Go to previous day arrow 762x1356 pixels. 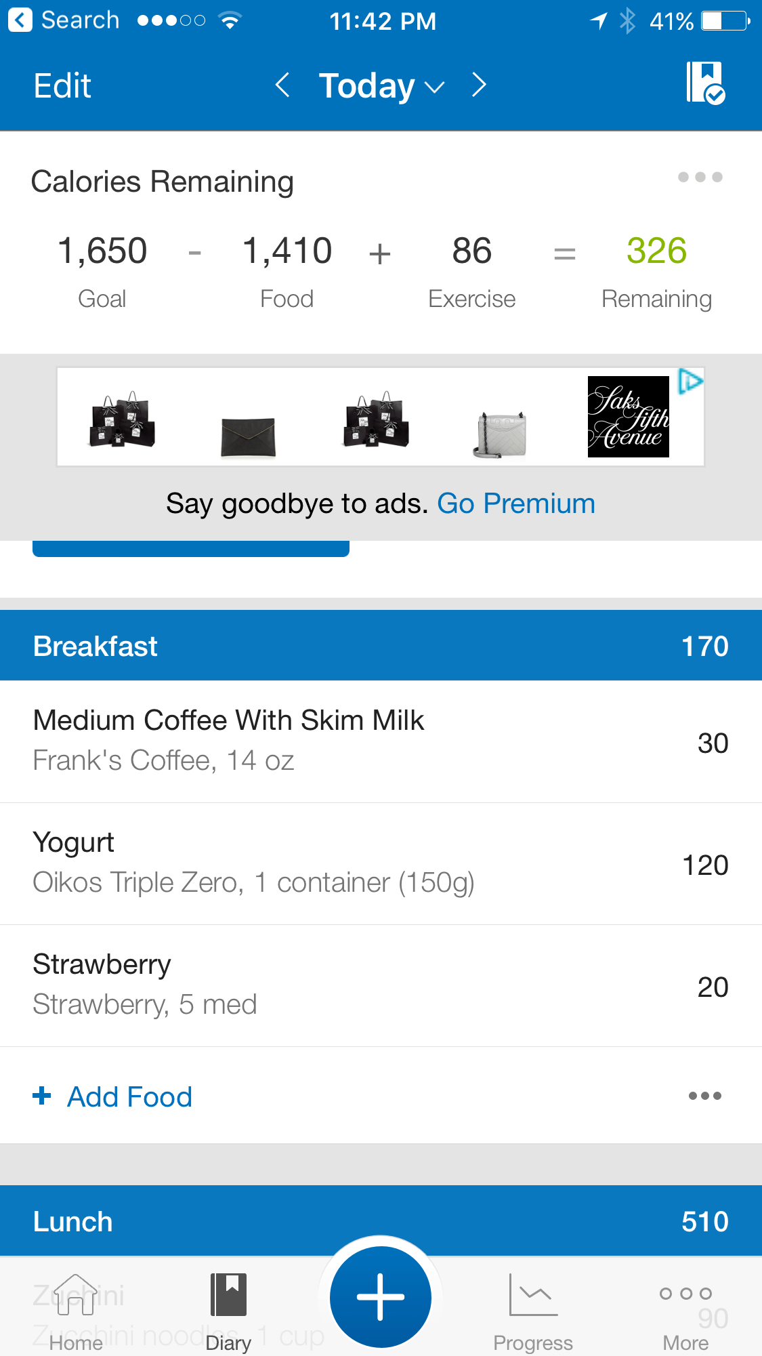click(x=283, y=85)
